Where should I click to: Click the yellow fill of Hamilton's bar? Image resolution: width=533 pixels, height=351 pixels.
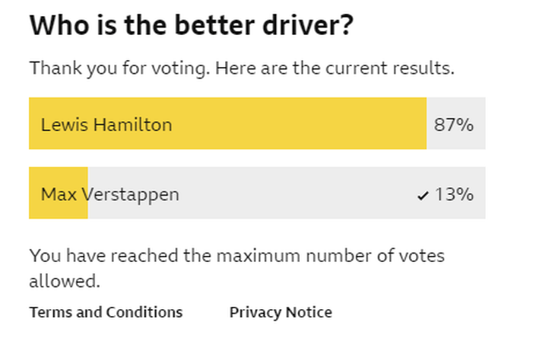coord(304,124)
